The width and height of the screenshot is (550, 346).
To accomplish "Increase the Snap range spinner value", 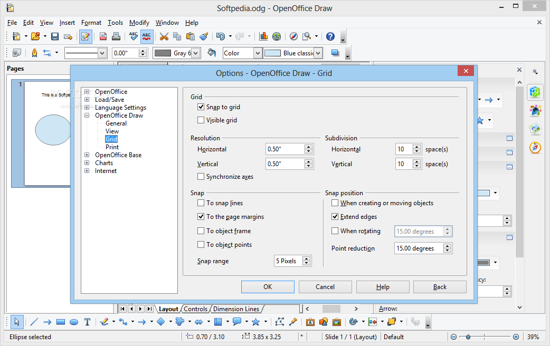I will 307,258.
